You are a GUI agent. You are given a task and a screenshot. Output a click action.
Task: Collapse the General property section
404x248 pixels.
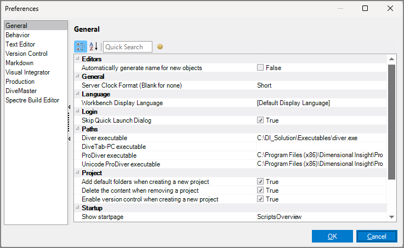coord(77,76)
